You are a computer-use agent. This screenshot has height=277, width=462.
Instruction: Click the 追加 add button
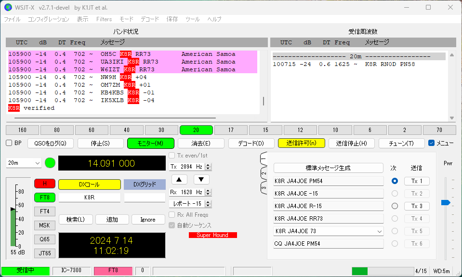pyautogui.click(x=112, y=220)
